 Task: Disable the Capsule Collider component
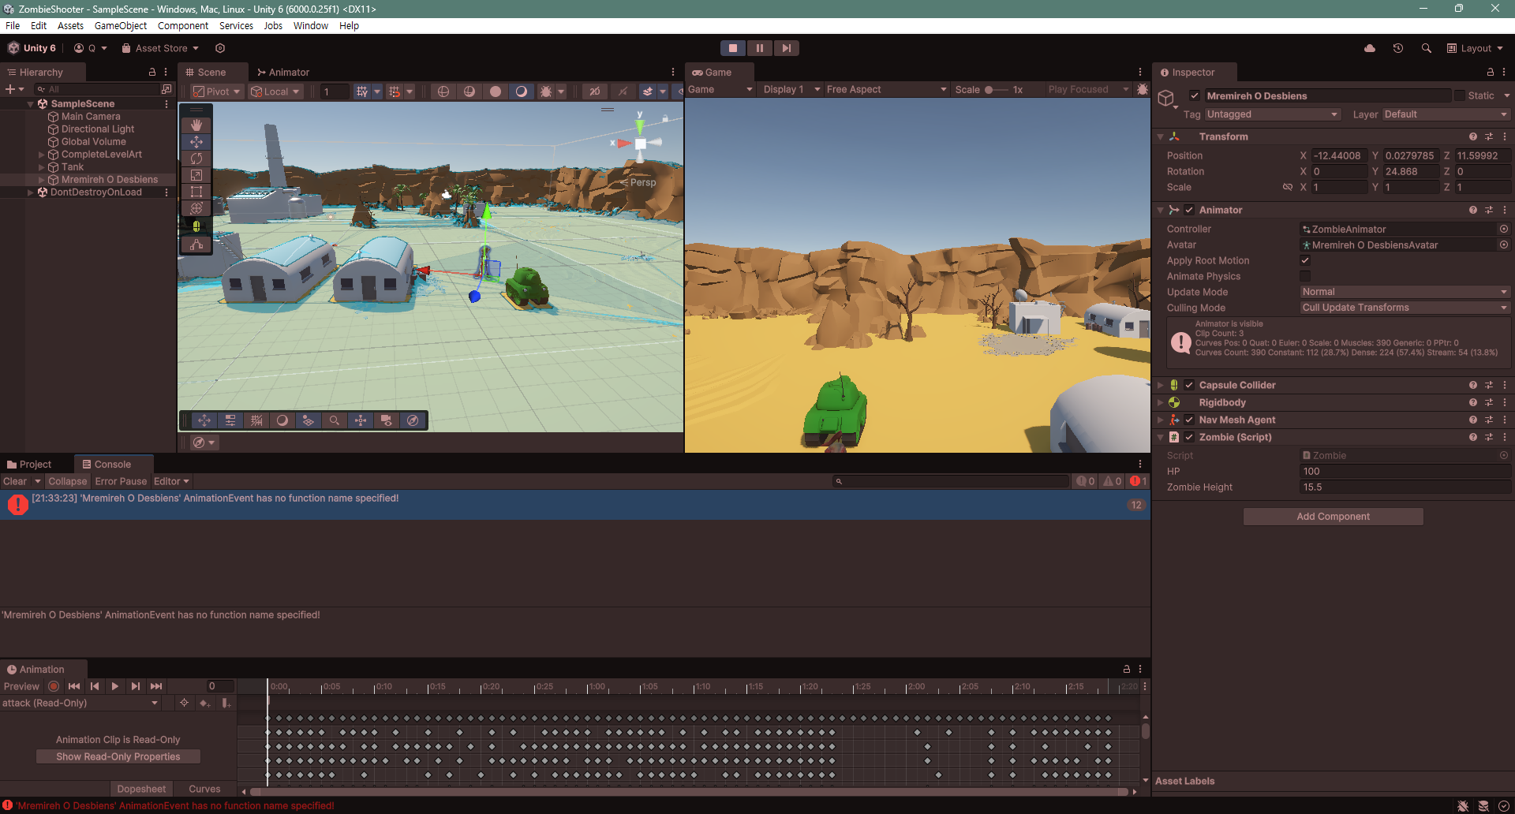pyautogui.click(x=1189, y=385)
